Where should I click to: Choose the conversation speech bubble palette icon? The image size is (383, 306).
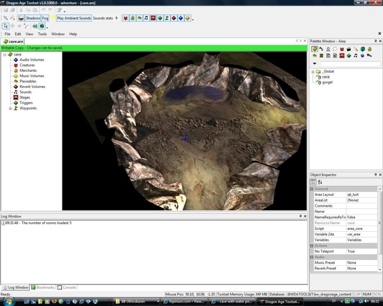point(335,49)
